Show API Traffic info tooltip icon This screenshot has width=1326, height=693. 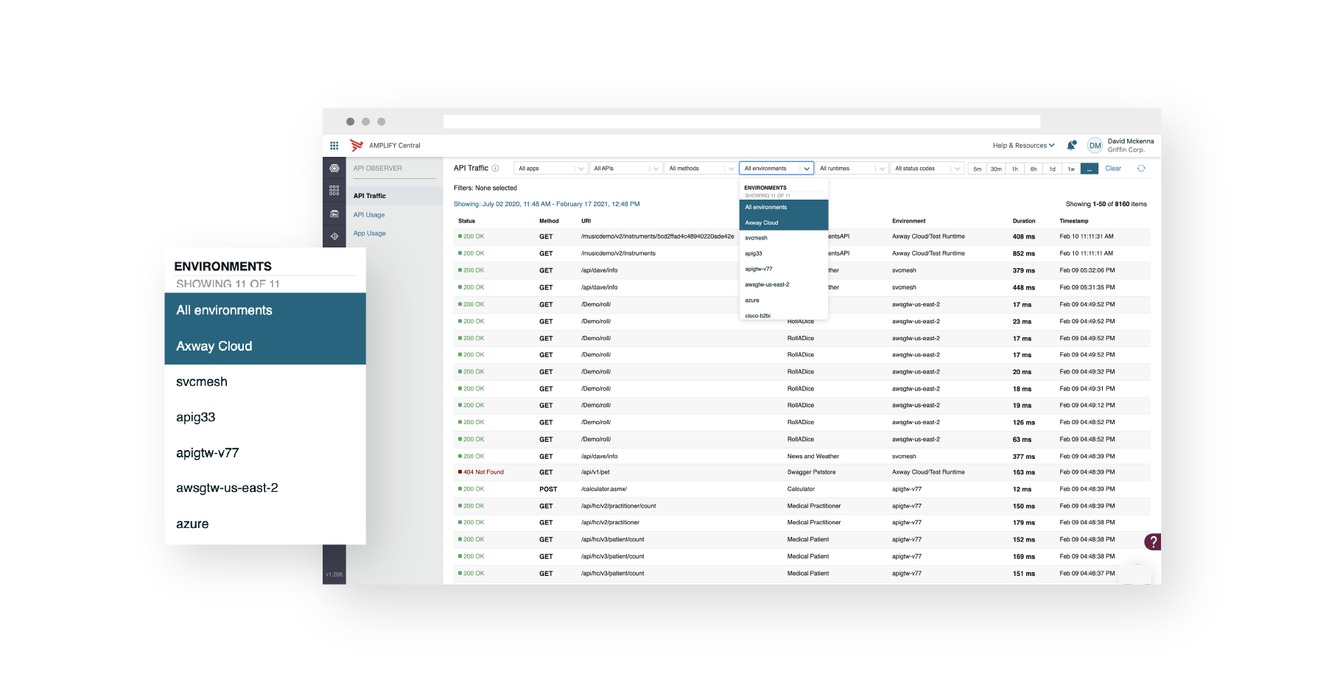click(496, 168)
